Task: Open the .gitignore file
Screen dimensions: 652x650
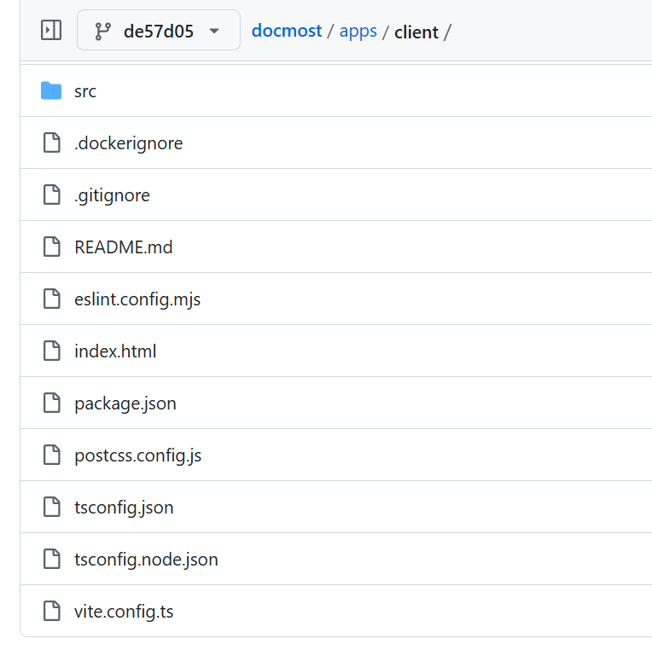Action: [113, 195]
